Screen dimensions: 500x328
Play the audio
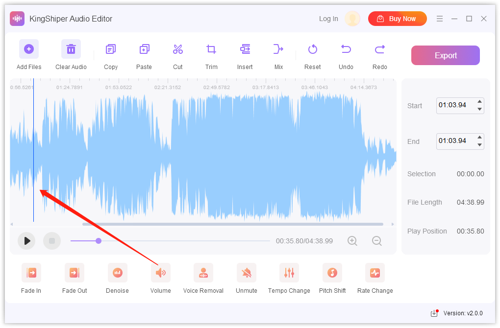click(x=26, y=241)
